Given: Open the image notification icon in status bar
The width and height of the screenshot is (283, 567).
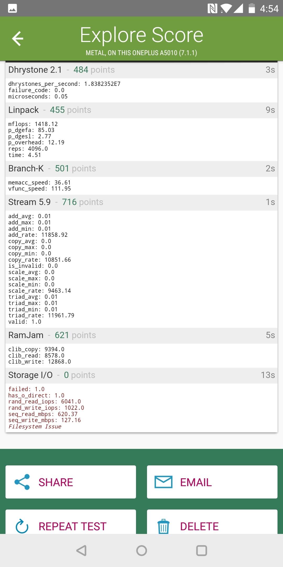Looking at the screenshot, I should [13, 8].
